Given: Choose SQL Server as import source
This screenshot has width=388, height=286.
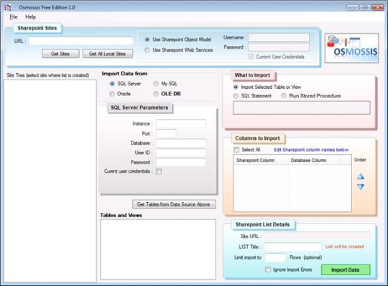Looking at the screenshot, I should click(112, 84).
